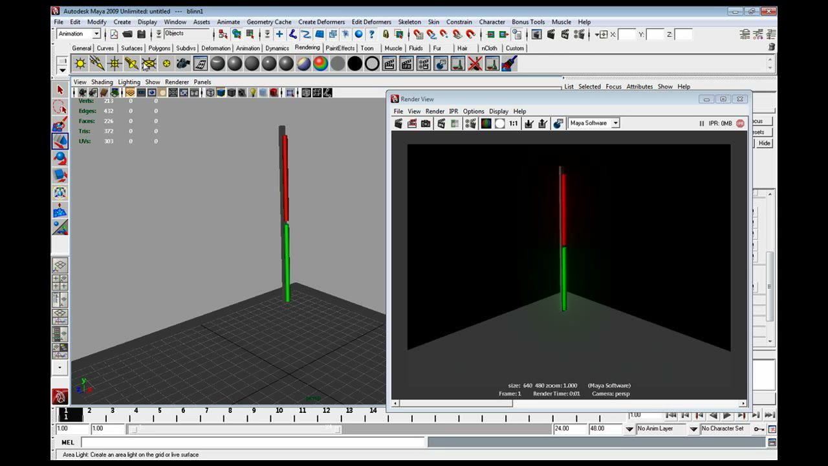This screenshot has height=466, width=828.
Task: Switch to single perspective view layout
Action: click(60, 265)
